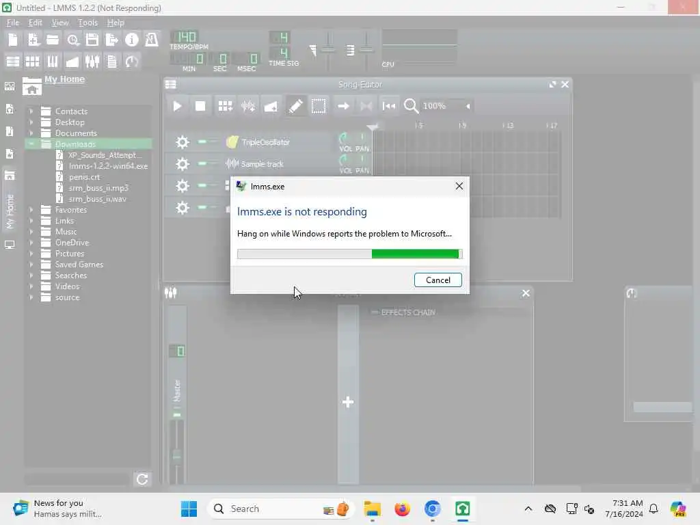Mute the TripleOscillator track
Screen dimensions: 700x525
(x=202, y=142)
